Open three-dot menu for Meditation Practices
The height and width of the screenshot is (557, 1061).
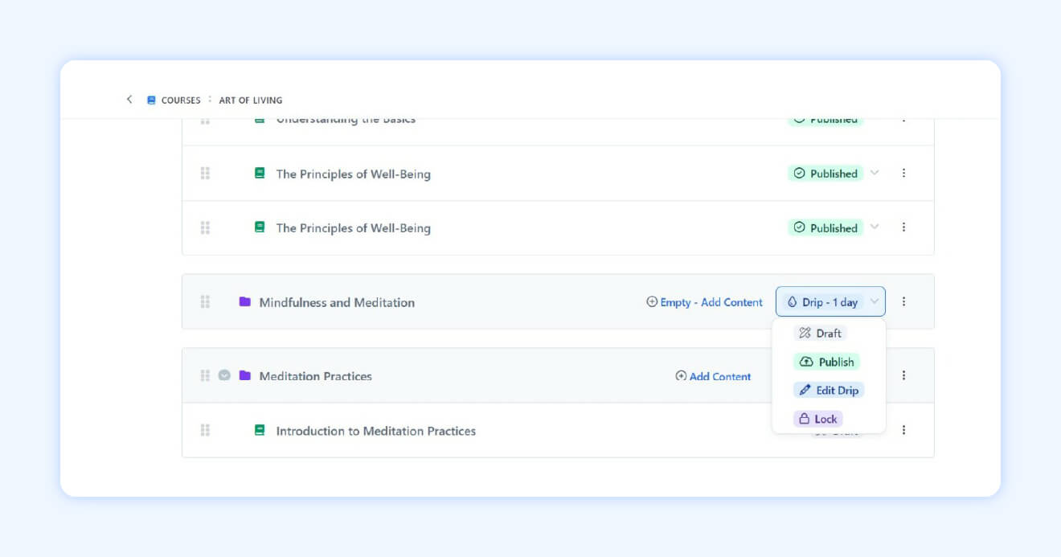[903, 375]
